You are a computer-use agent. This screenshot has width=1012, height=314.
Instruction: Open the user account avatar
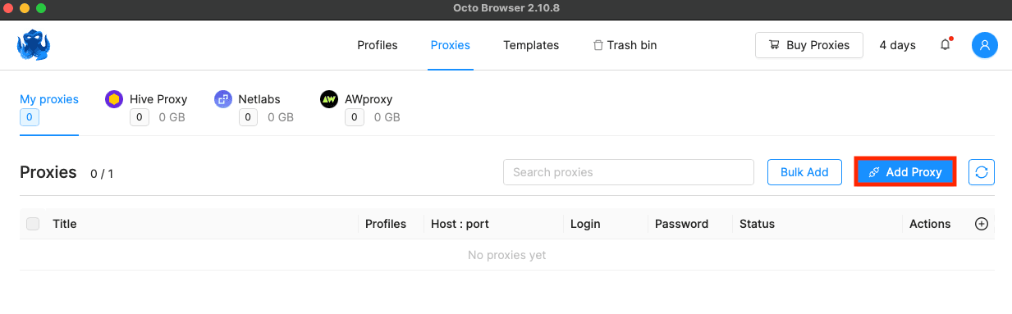click(985, 45)
